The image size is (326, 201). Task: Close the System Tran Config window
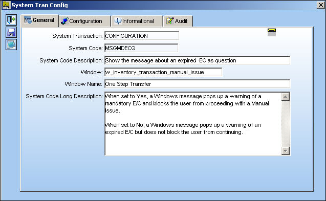320,5
